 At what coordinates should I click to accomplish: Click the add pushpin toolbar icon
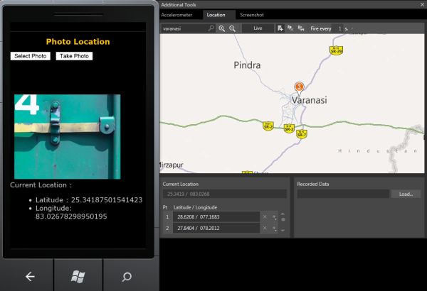(280, 28)
